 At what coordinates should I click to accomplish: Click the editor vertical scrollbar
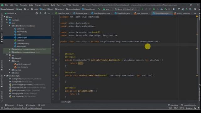coord(197,46)
